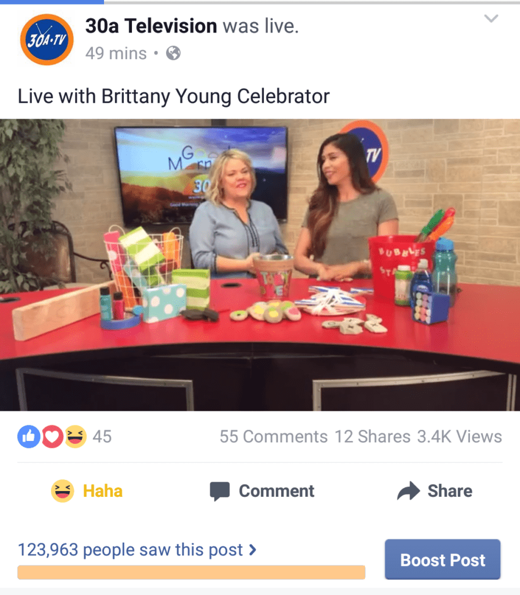The height and width of the screenshot is (595, 520).
Task: Click the 3.4K Views count
Action: 460,436
